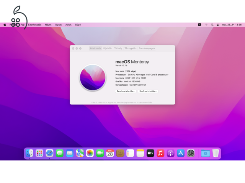Screen dimensions: 245x183
Task: Open Music app in the Dock
Action: tap(160, 153)
